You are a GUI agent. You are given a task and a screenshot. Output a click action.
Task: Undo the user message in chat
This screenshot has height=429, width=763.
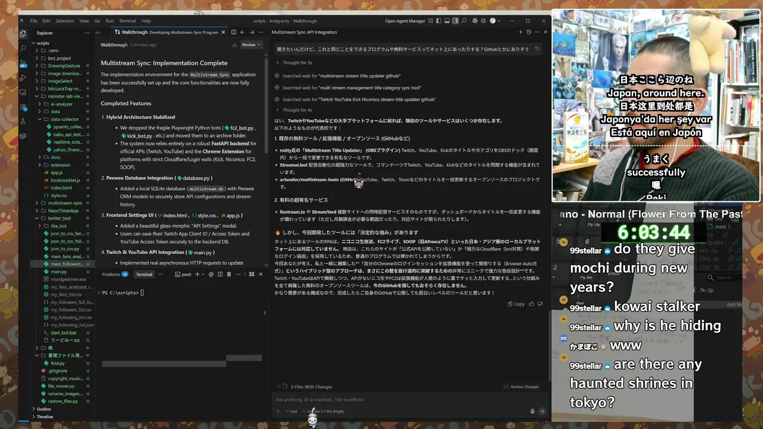[x=537, y=49]
